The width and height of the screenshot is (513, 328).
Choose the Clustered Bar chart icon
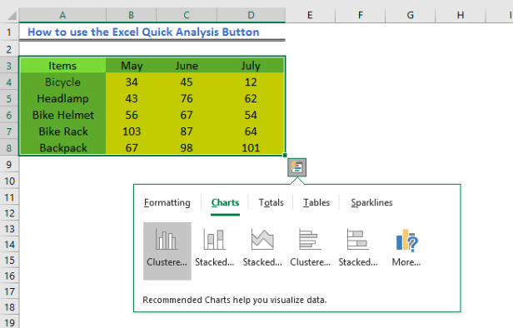[310, 251]
